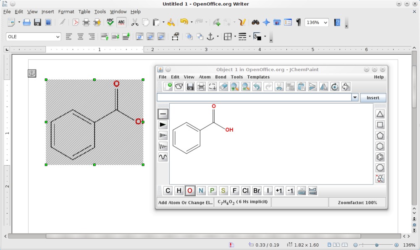Open the Templates menu in JChemPaint
The height and width of the screenshot is (250, 420).
click(x=258, y=77)
